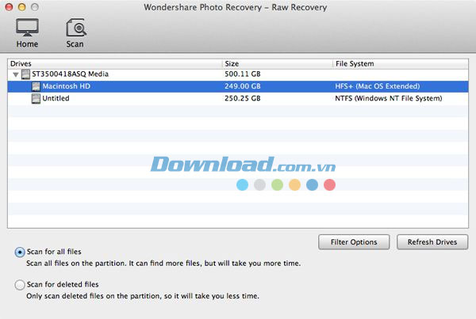Sort by the Drives column header
This screenshot has height=319, width=476.
coord(115,63)
